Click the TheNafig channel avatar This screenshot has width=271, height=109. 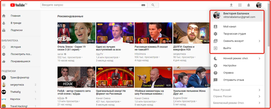tap(4, 92)
